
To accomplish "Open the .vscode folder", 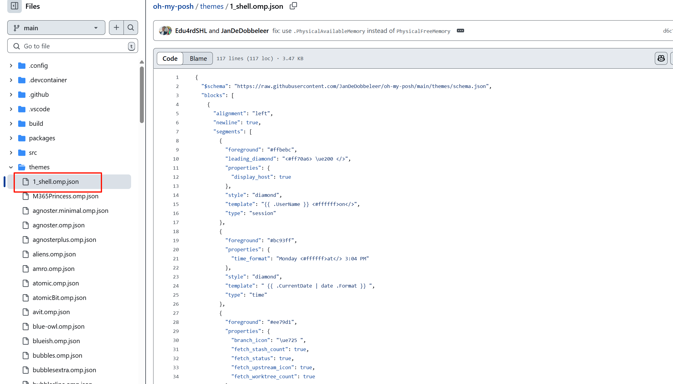I will pyautogui.click(x=39, y=109).
